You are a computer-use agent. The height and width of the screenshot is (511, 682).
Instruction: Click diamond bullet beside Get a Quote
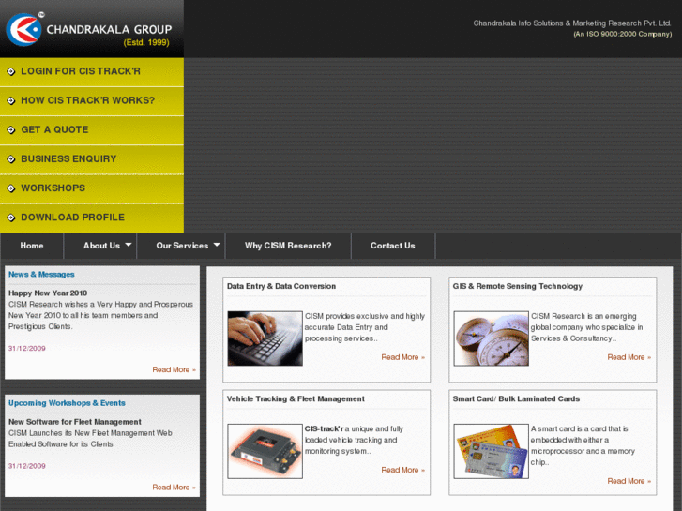point(11,129)
